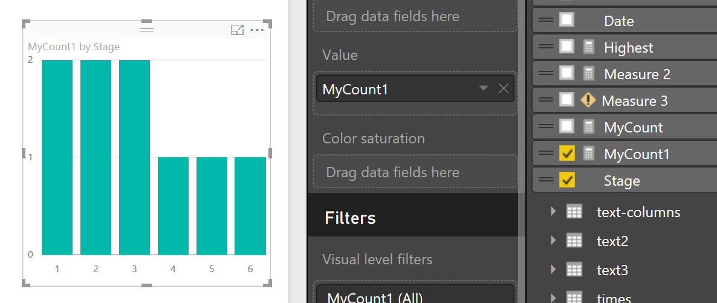Select the bar for Stage 1
717x303 pixels.
[x=57, y=157]
